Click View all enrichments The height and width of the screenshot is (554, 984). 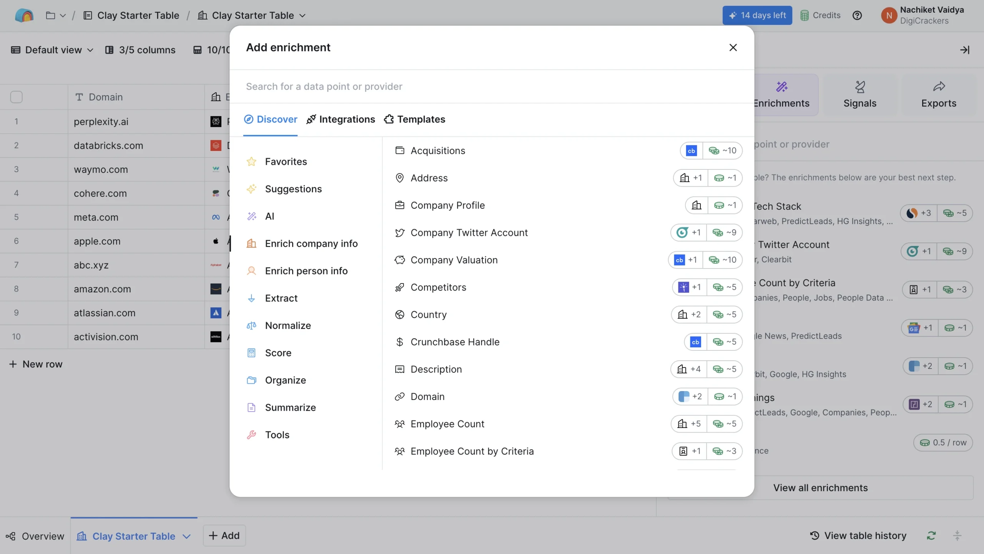click(820, 488)
